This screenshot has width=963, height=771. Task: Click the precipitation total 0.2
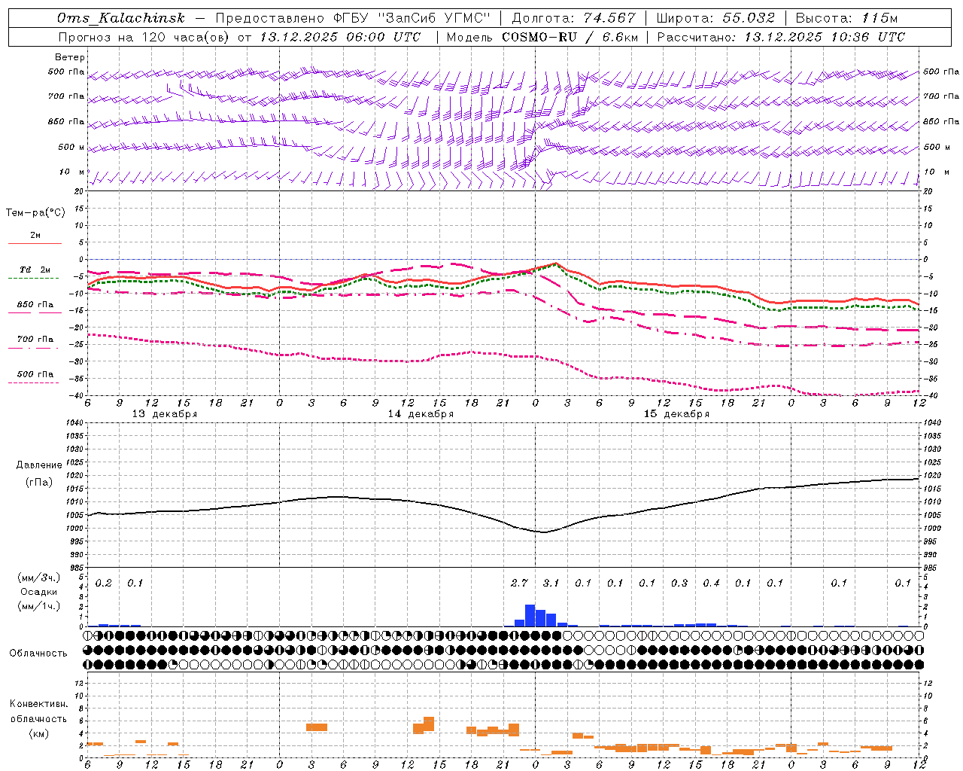pyautogui.click(x=104, y=584)
